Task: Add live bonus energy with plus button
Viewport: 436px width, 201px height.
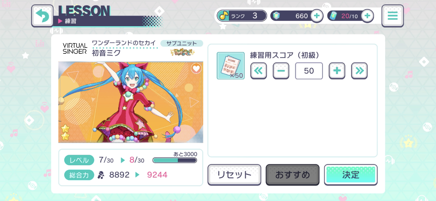Action: (367, 16)
